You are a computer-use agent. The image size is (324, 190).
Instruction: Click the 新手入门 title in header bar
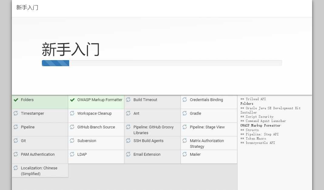[x=27, y=8]
